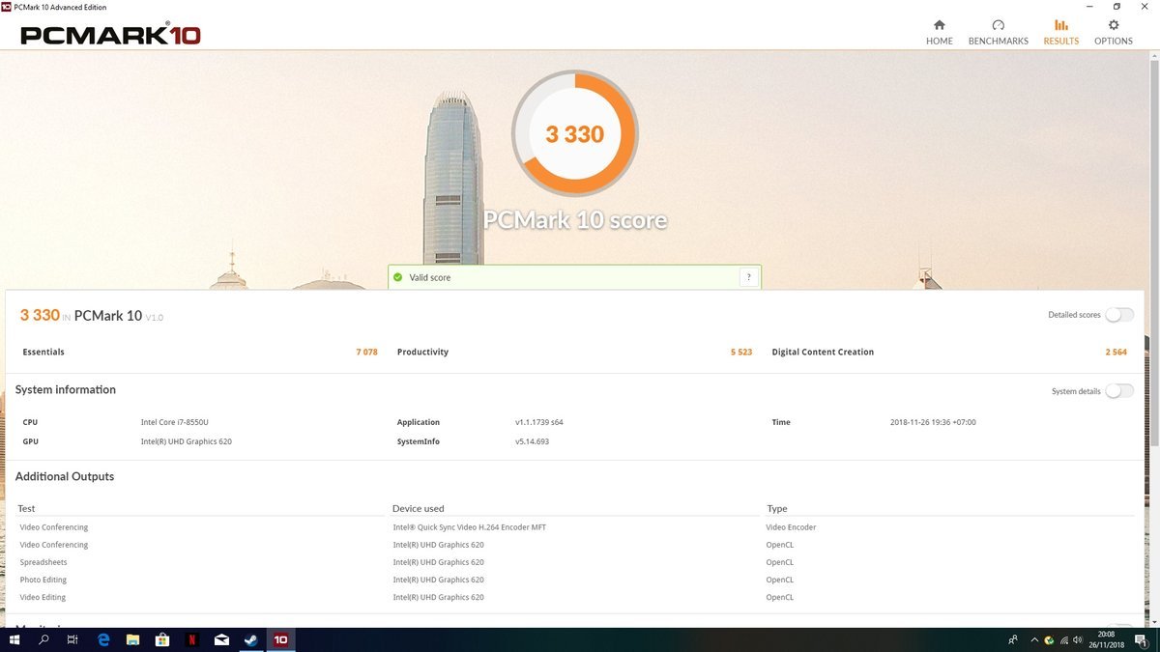Click the Application version v1.1.1739 s64
1160x652 pixels.
coord(539,422)
